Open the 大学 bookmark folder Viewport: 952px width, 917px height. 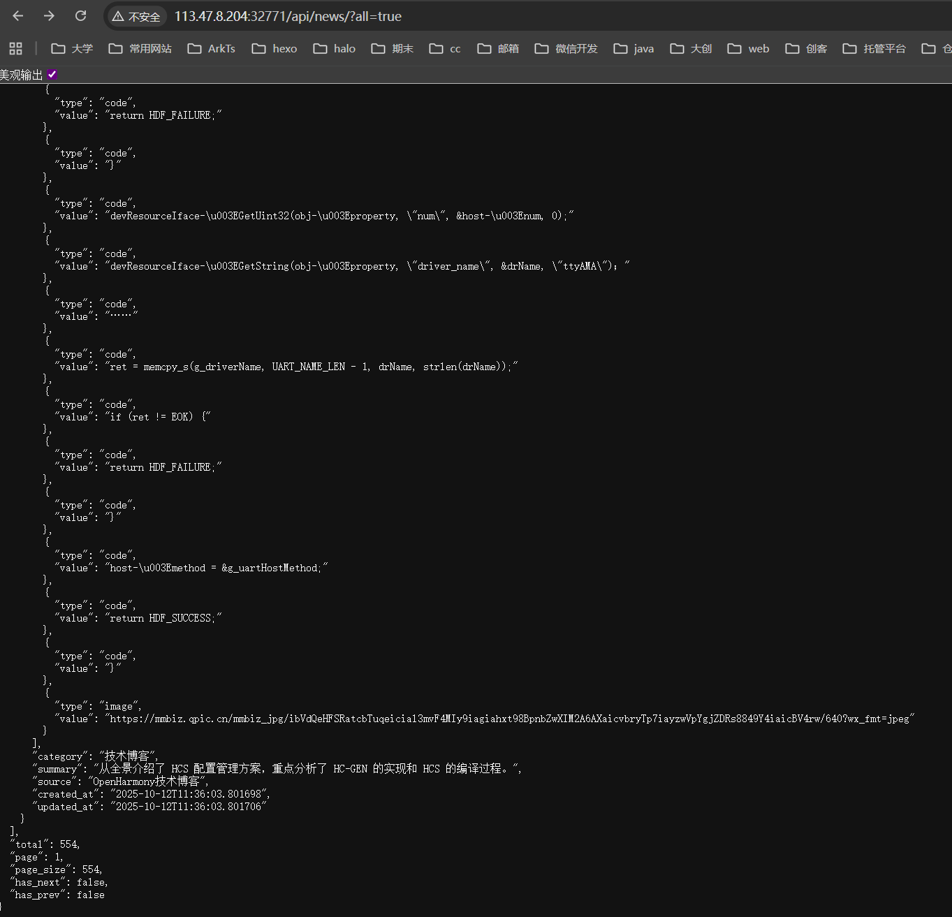pos(73,48)
